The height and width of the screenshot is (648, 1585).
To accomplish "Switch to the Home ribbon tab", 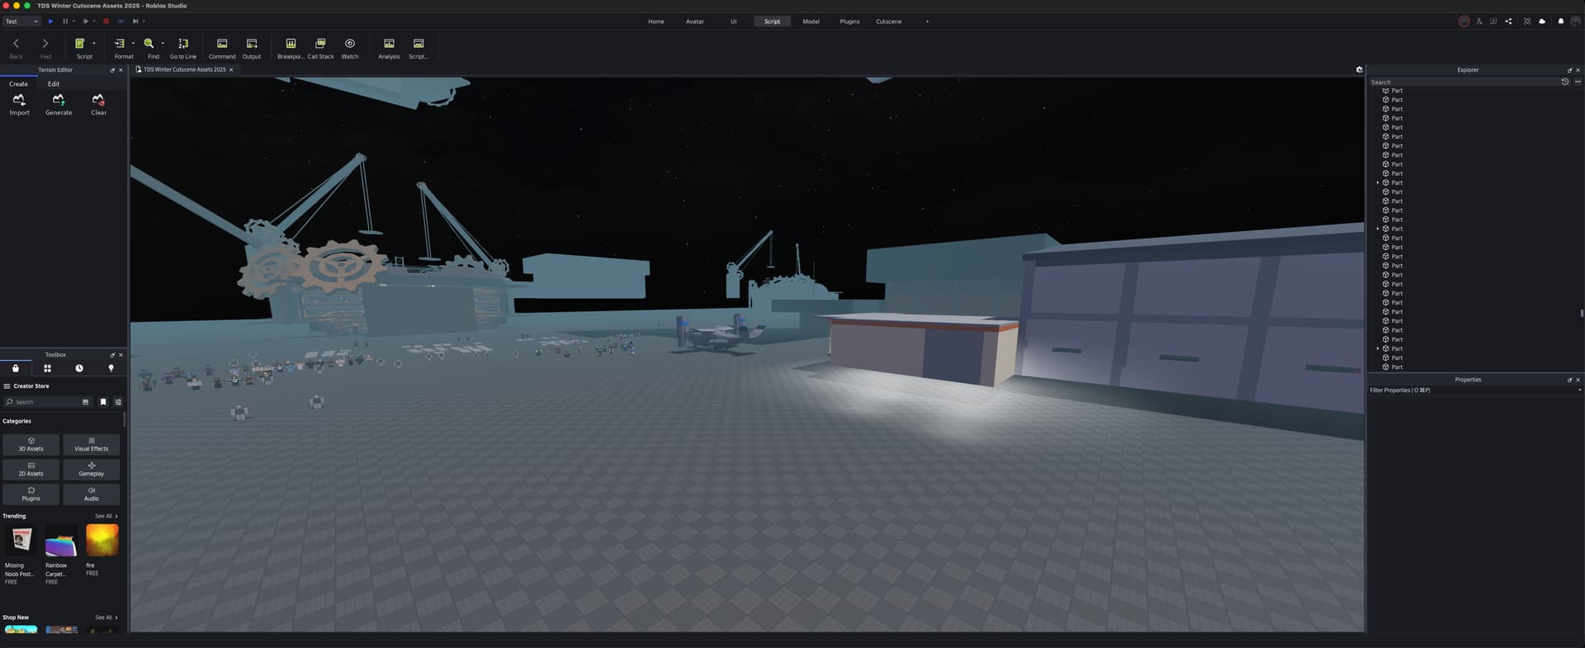I will point(655,21).
